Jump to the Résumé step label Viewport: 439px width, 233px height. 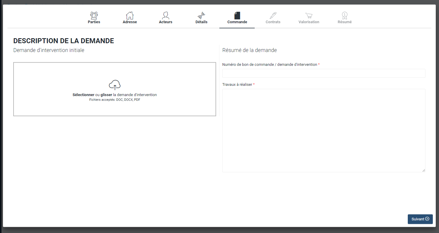tap(344, 22)
